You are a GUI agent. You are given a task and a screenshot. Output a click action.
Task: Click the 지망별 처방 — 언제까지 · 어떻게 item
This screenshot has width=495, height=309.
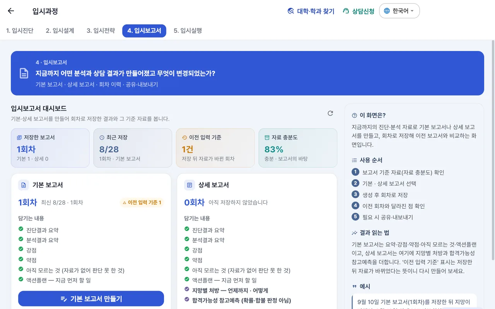(230, 290)
